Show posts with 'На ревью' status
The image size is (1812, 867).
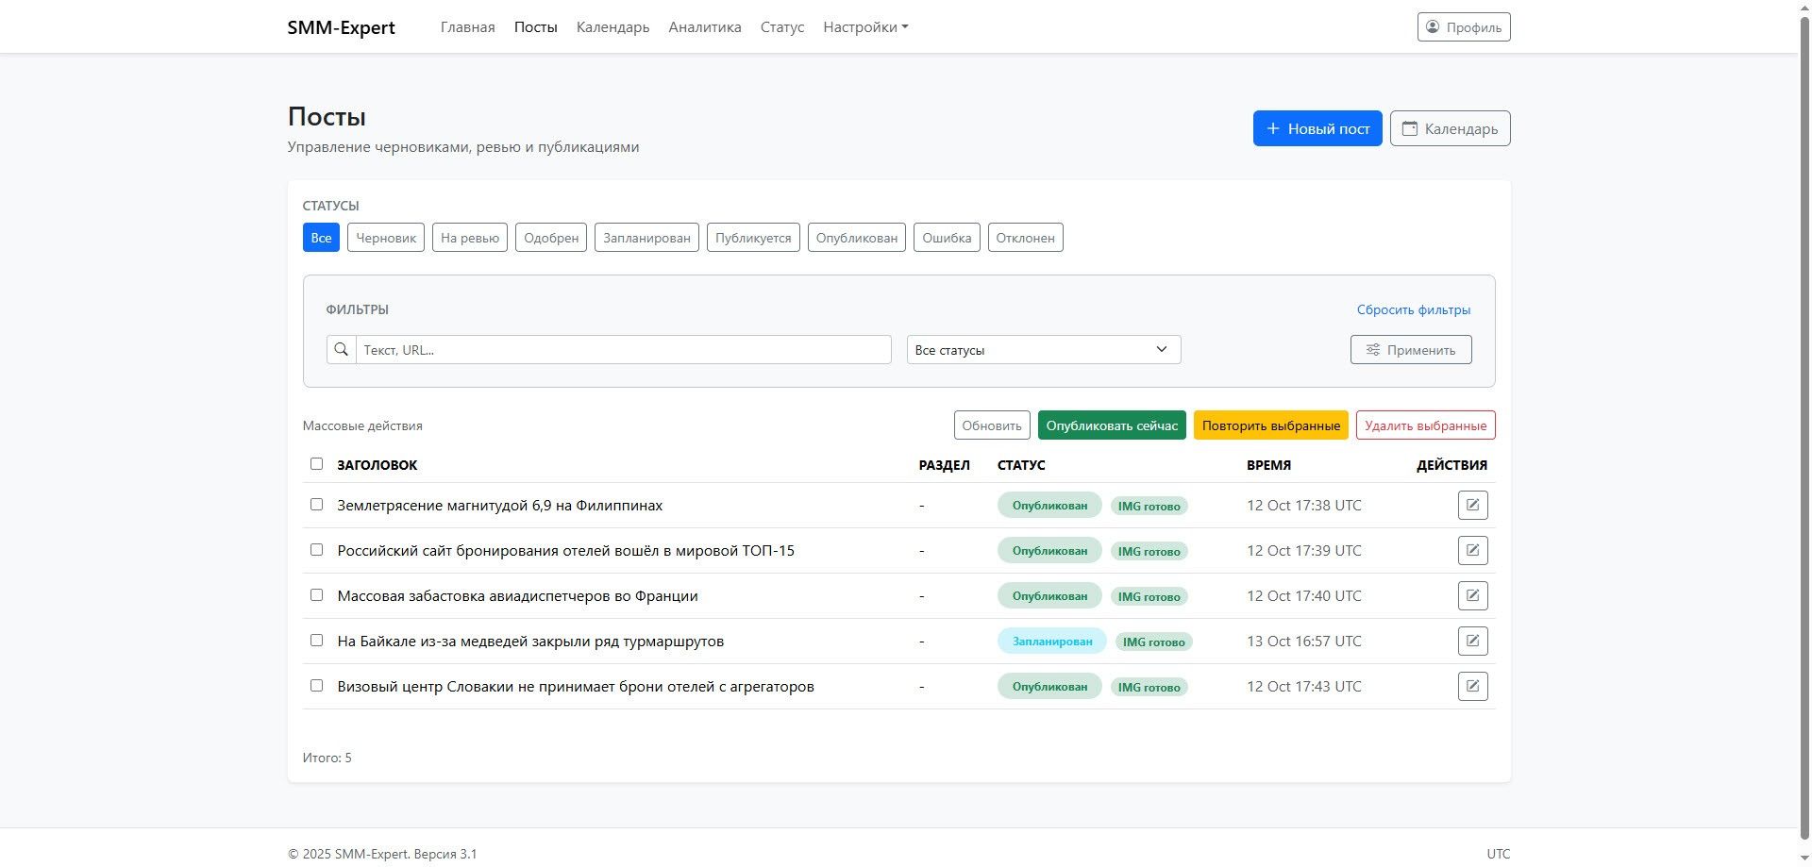point(470,238)
